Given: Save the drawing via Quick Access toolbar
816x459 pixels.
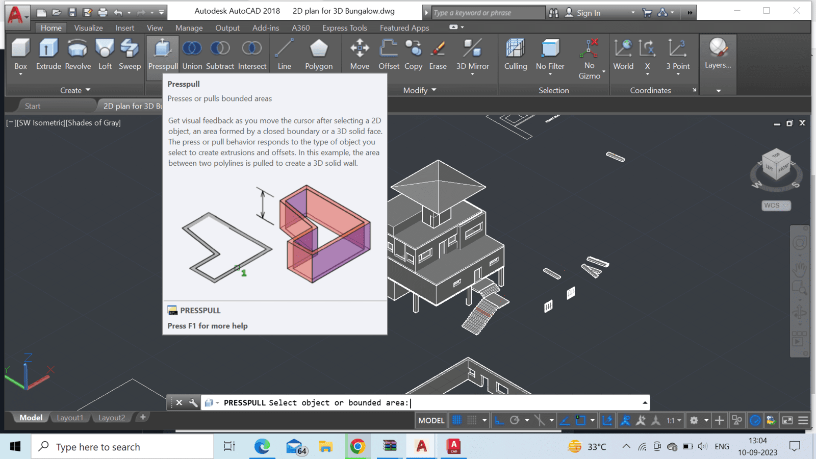Looking at the screenshot, I should coord(72,12).
